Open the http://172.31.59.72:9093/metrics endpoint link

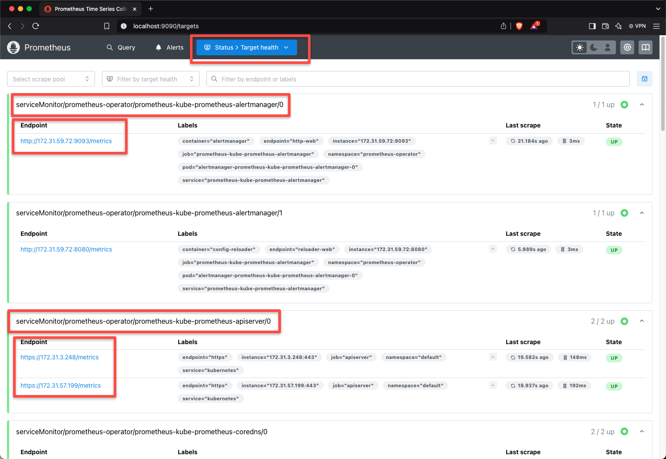(66, 141)
